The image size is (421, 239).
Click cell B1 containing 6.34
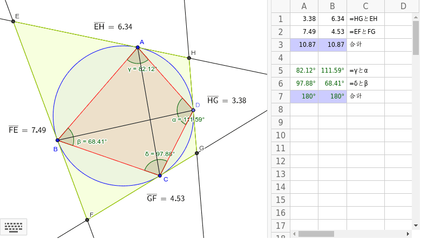pos(332,19)
